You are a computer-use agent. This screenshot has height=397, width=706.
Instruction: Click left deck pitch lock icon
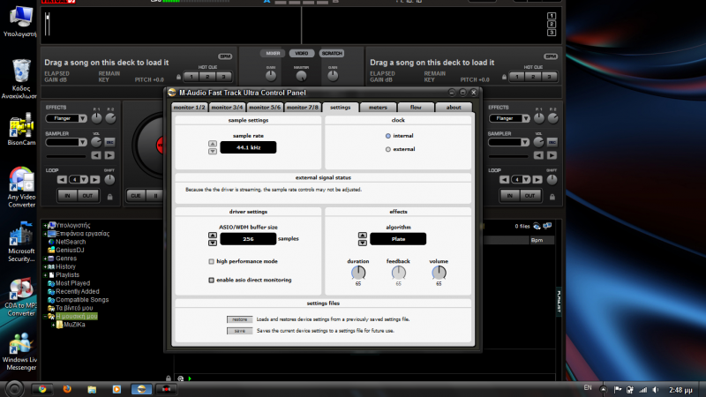179,77
